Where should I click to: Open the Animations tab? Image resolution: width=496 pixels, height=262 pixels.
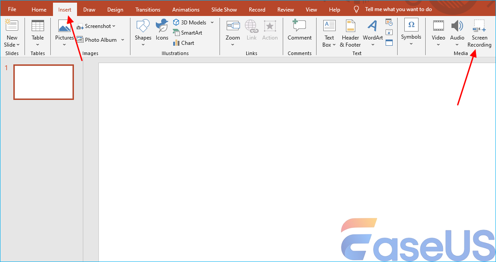pos(186,9)
